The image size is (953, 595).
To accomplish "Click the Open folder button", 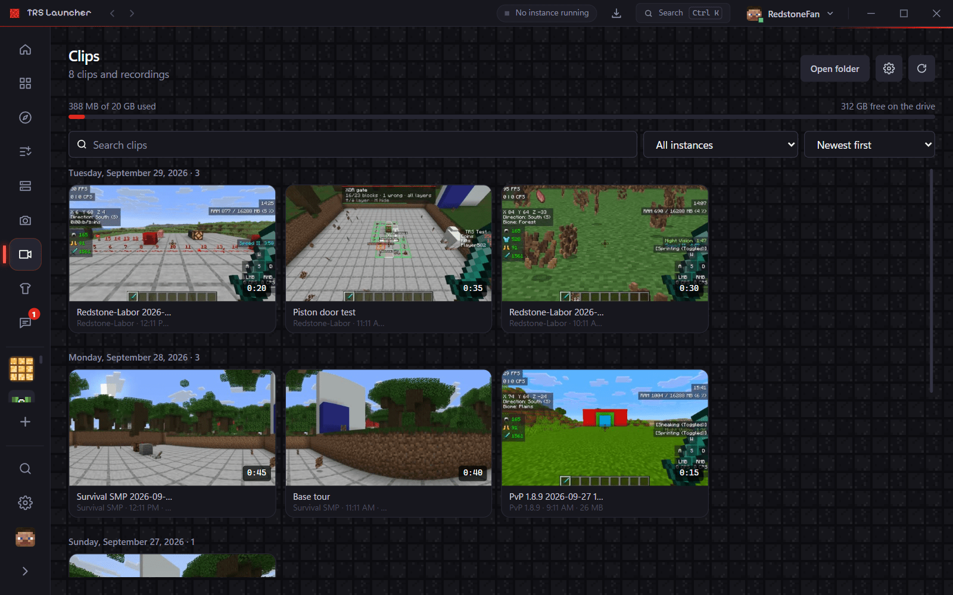I will pos(834,68).
